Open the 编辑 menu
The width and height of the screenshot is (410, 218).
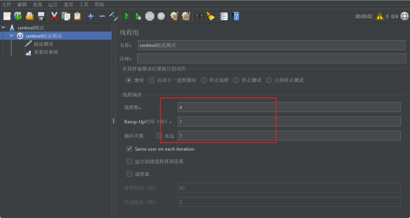coord(22,5)
